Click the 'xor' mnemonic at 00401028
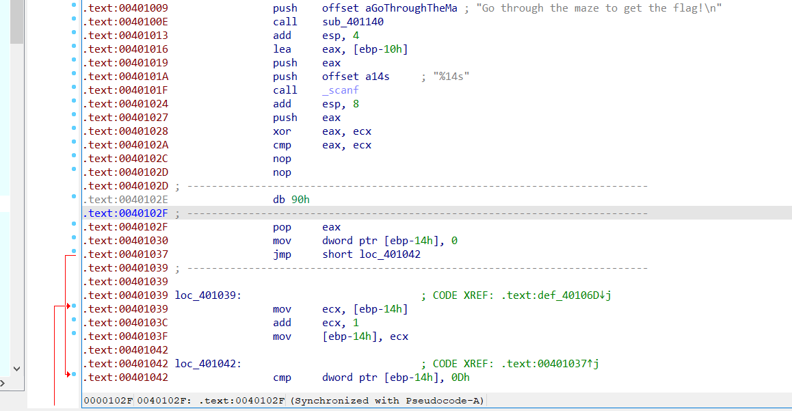Screen dimensions: 792x411 pos(282,131)
